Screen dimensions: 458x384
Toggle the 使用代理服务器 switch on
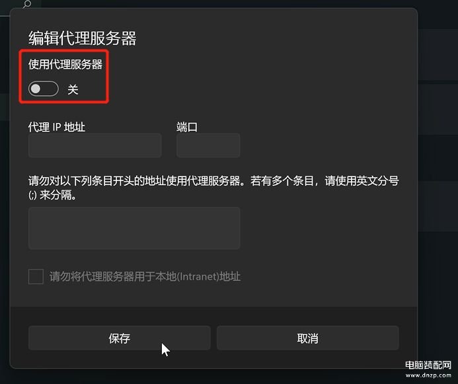click(43, 89)
